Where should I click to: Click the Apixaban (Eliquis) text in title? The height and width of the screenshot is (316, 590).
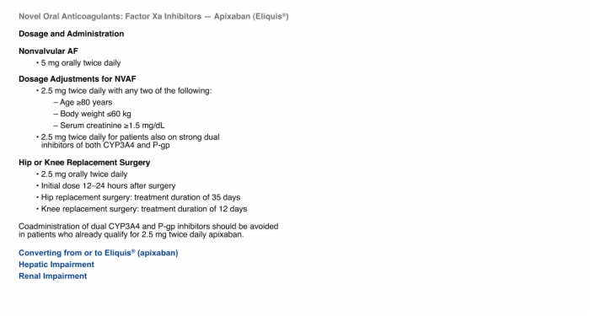[251, 17]
